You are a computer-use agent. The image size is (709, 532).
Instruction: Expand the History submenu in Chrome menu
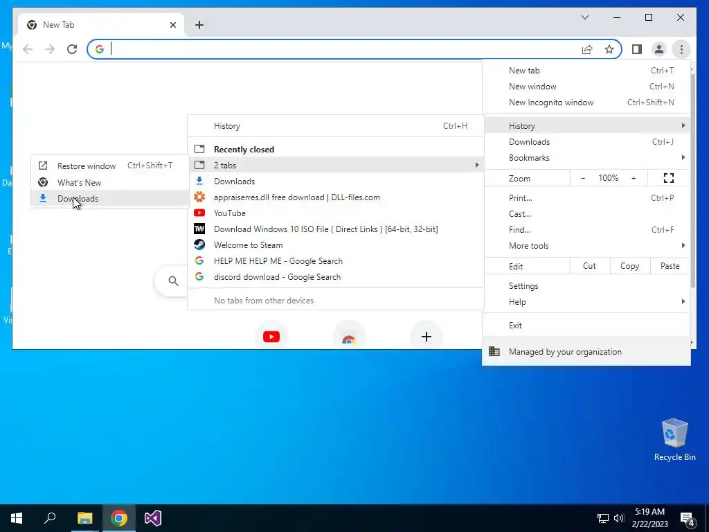click(586, 126)
